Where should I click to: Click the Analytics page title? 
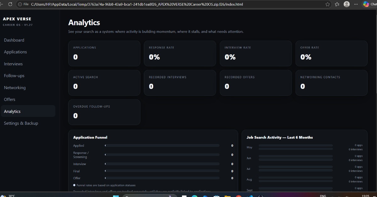[x=84, y=23]
